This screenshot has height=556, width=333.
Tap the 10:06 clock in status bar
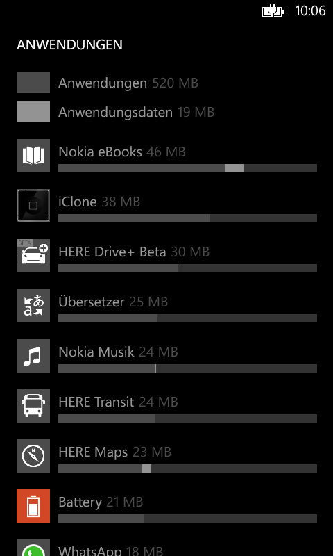pos(310,11)
